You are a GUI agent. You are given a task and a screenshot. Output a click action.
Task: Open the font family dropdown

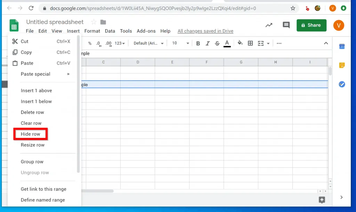(x=148, y=43)
